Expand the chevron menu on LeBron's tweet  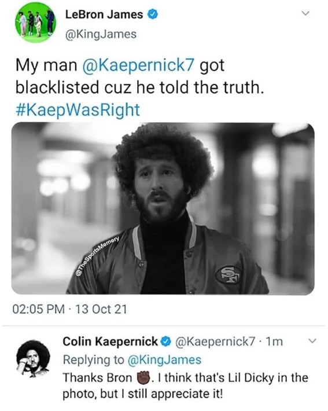[x=305, y=13]
